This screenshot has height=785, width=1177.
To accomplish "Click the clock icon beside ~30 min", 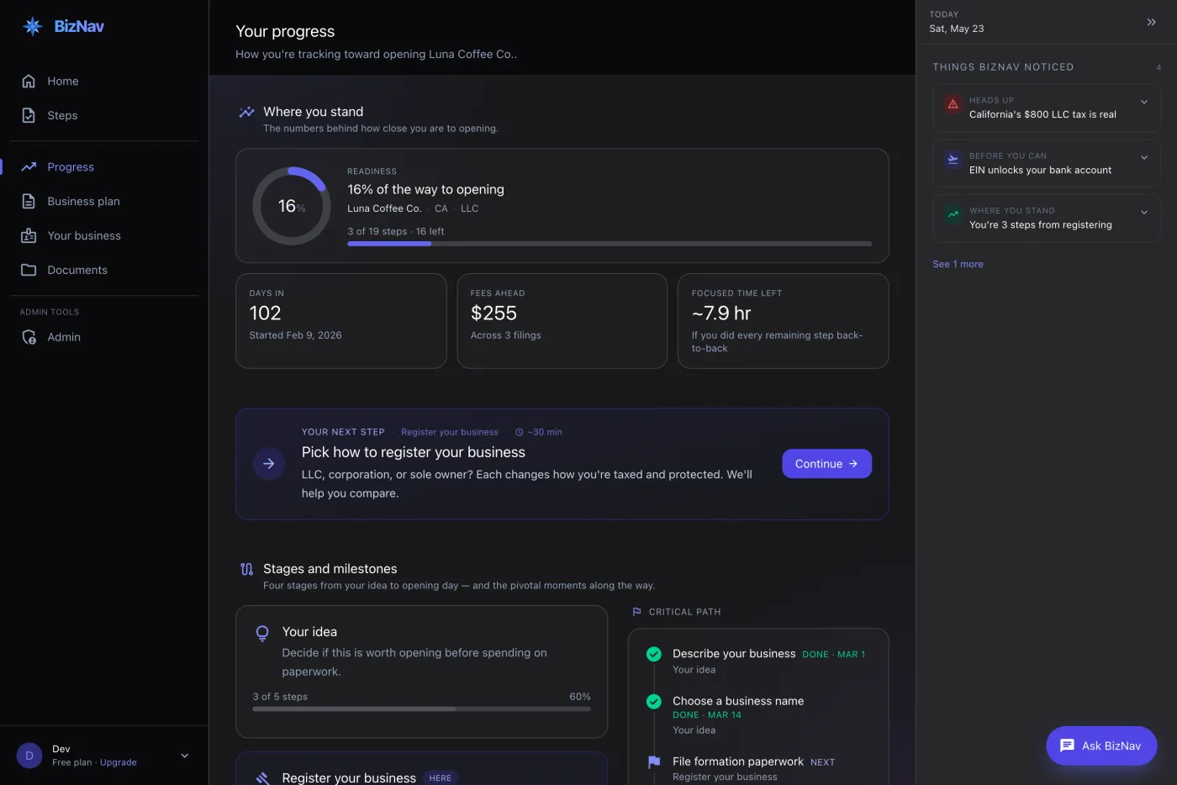I will (520, 432).
